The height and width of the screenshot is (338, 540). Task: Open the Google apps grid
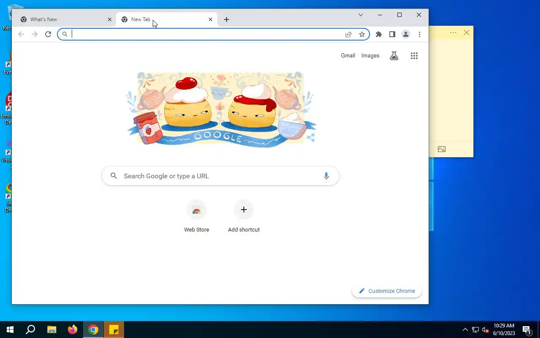tap(414, 56)
